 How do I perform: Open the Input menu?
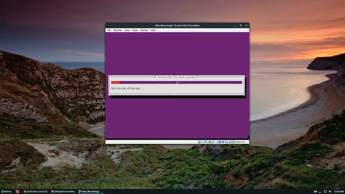[x=135, y=30]
